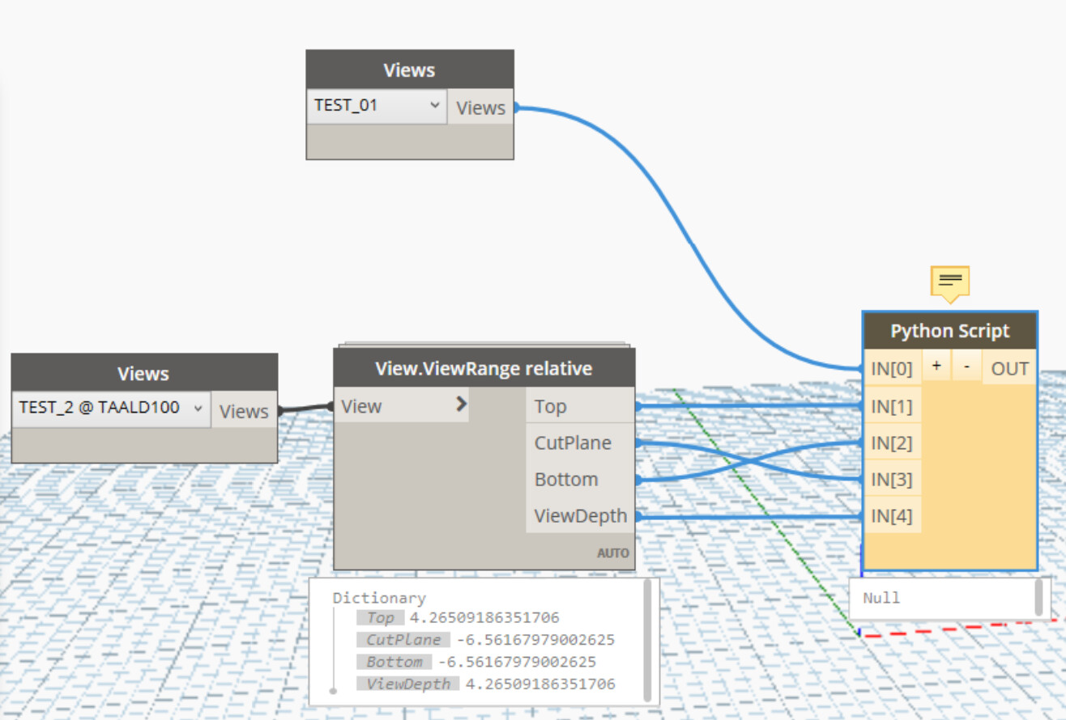1066x720 pixels.
Task: Click the View port lacing chevron
Action: pos(461,404)
